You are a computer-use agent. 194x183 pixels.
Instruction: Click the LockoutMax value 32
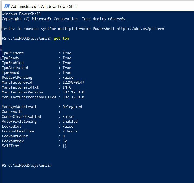point(65,141)
